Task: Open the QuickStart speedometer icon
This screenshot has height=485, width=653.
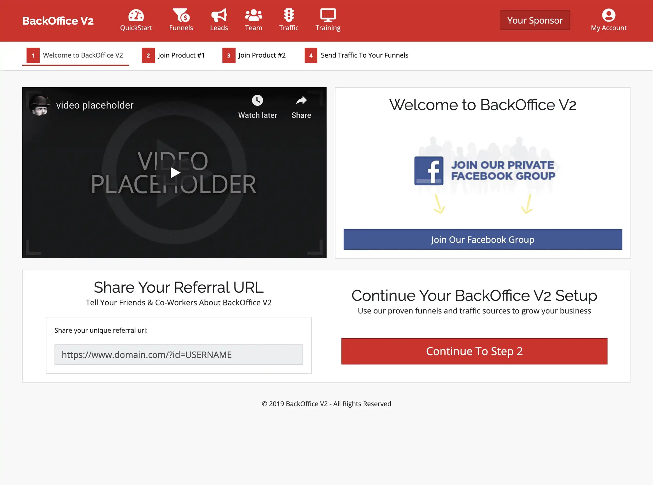Action: (136, 15)
